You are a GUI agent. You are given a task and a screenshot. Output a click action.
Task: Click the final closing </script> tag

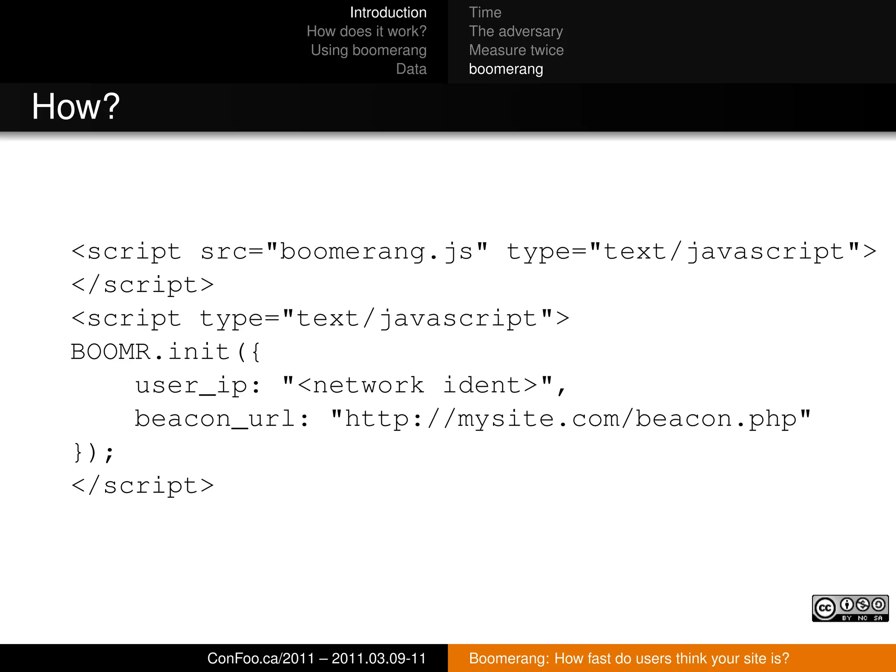pyautogui.click(x=143, y=486)
